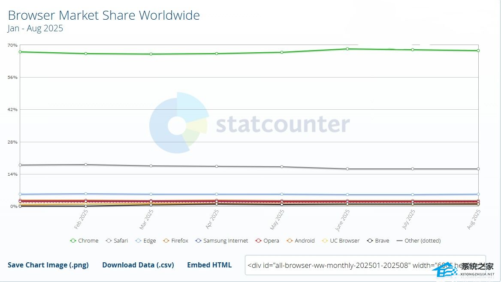Click the Samsung Internet legend marker

click(198, 241)
